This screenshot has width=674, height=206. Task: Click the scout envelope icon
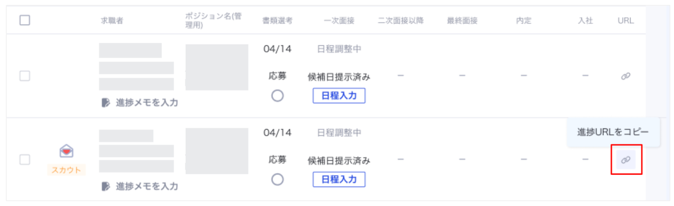66,151
